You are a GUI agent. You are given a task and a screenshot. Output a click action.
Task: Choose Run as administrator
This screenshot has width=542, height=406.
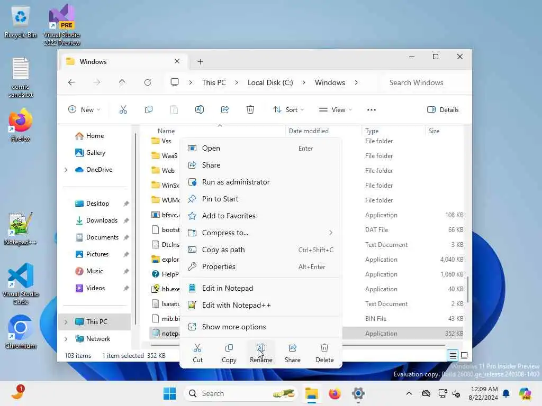[x=261, y=182]
